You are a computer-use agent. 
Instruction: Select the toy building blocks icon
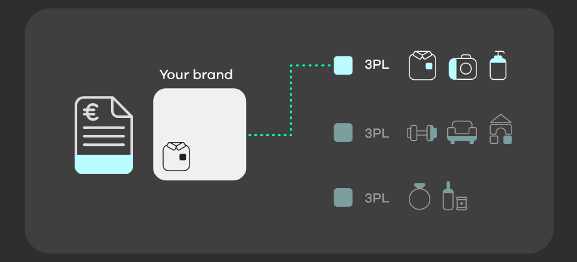pos(501,129)
